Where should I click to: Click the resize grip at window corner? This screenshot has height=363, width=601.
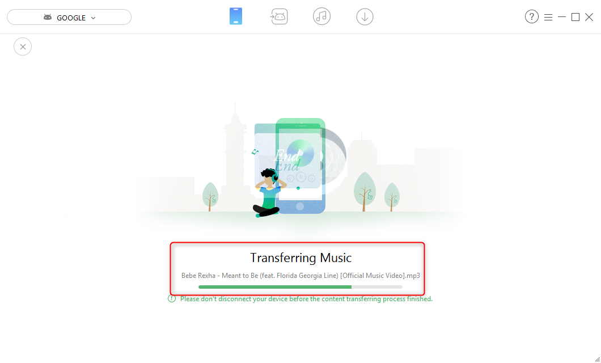[597, 359]
